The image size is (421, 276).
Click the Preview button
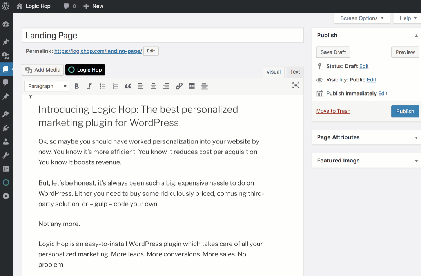coord(405,52)
